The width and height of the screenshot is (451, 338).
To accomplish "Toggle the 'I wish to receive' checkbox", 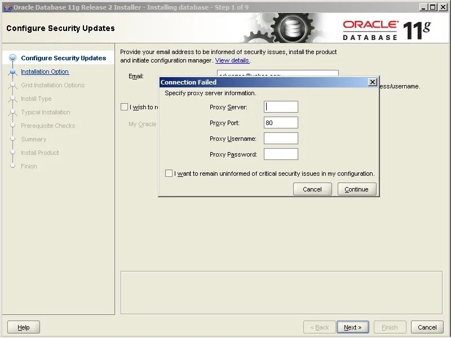I will 124,107.
